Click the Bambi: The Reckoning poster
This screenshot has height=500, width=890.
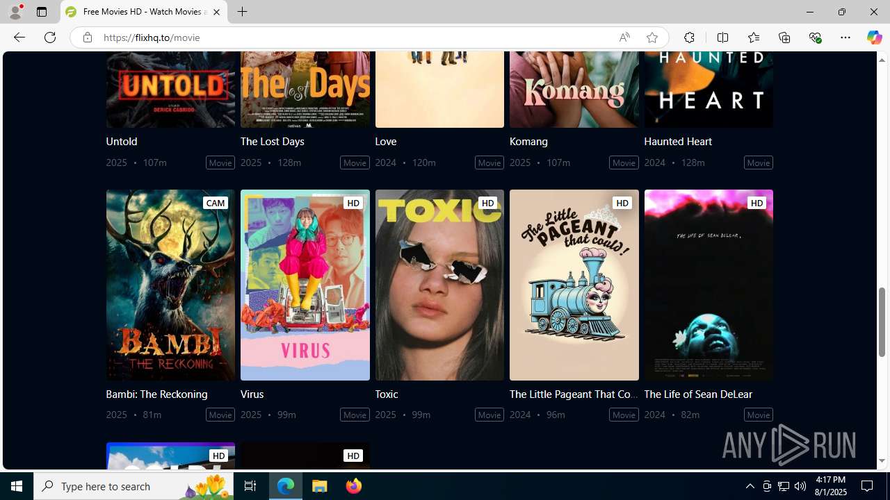(170, 285)
